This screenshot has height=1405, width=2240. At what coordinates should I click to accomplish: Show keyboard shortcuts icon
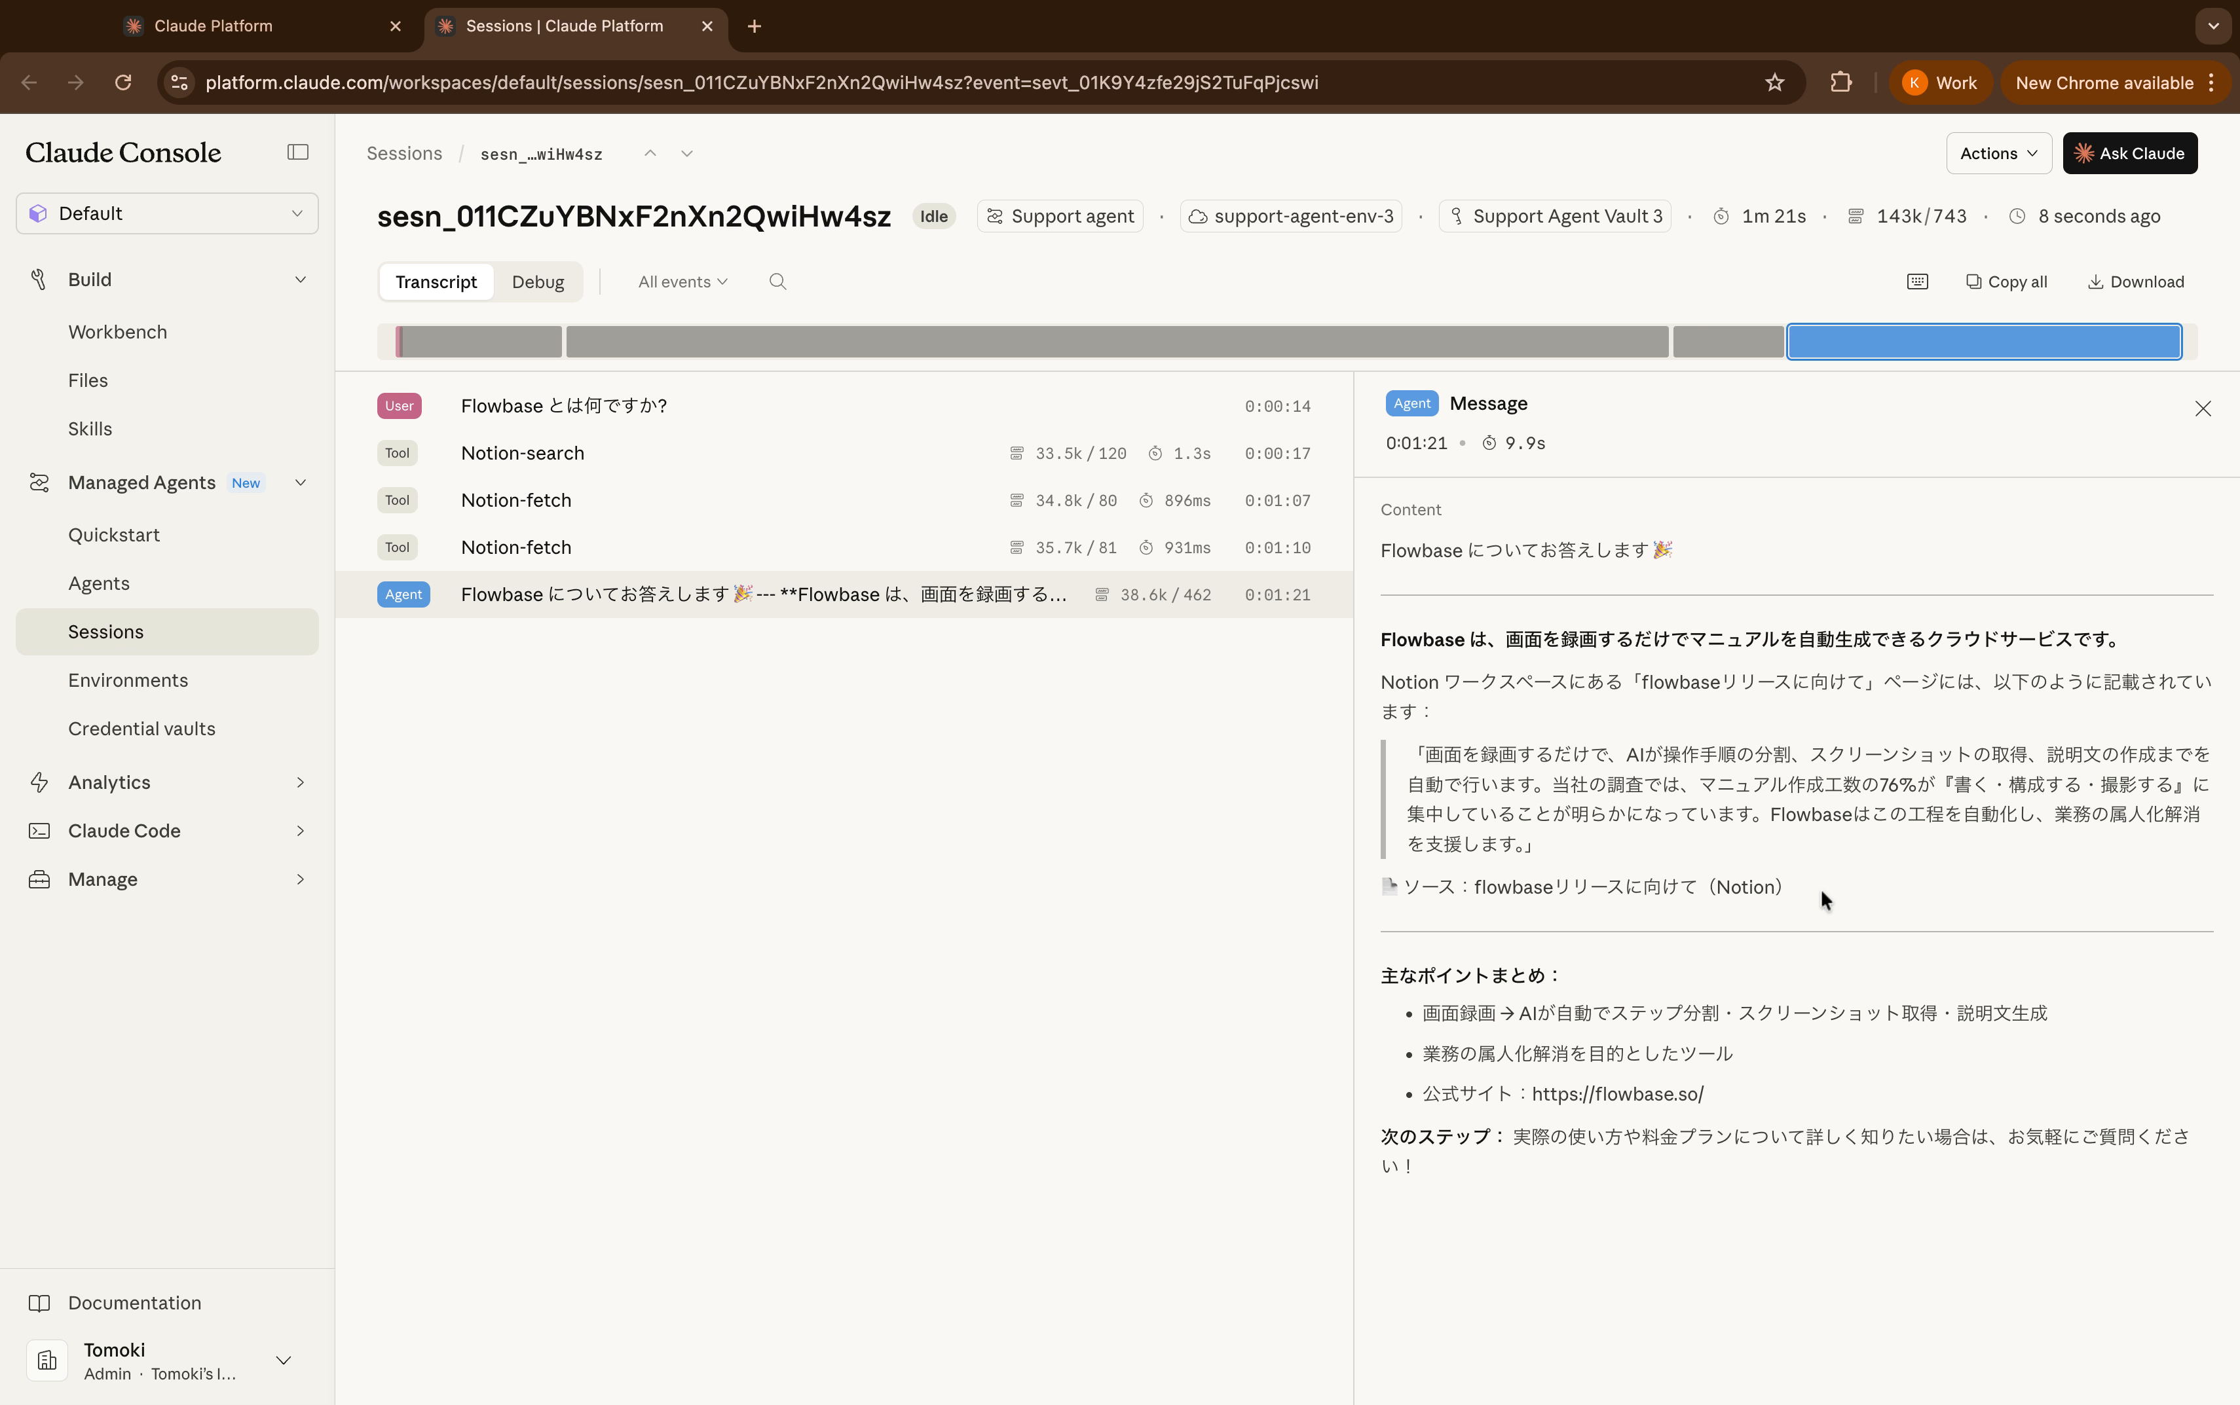pos(1918,282)
